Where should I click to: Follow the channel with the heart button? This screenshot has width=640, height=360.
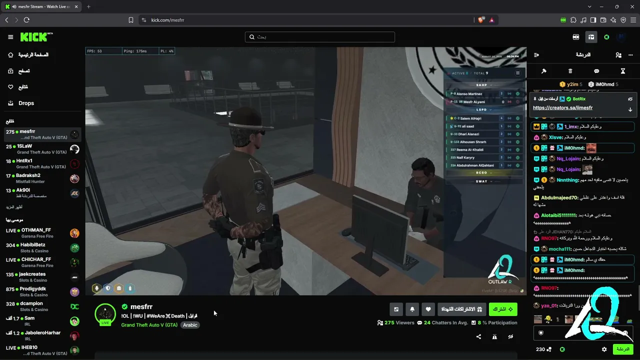[428, 309]
